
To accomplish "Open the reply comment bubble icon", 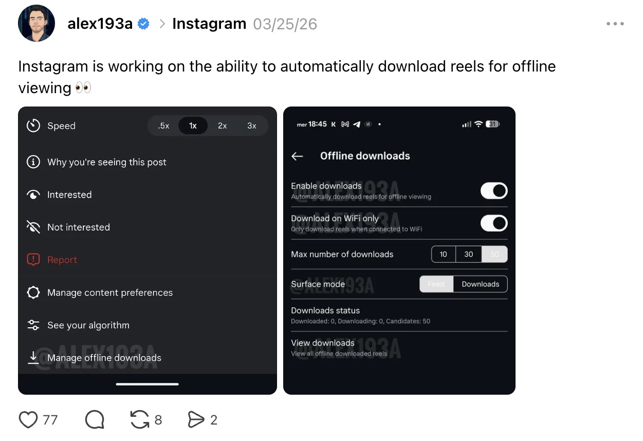I will (x=95, y=420).
